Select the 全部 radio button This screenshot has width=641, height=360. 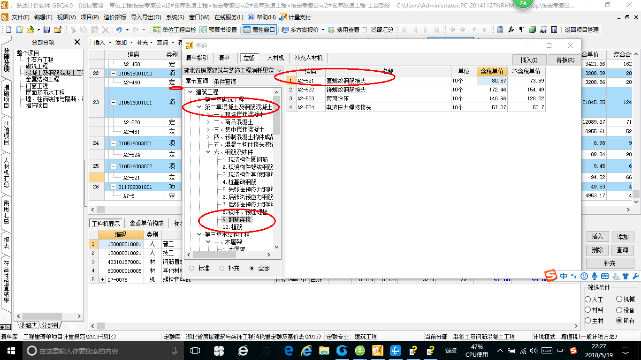[252, 269]
